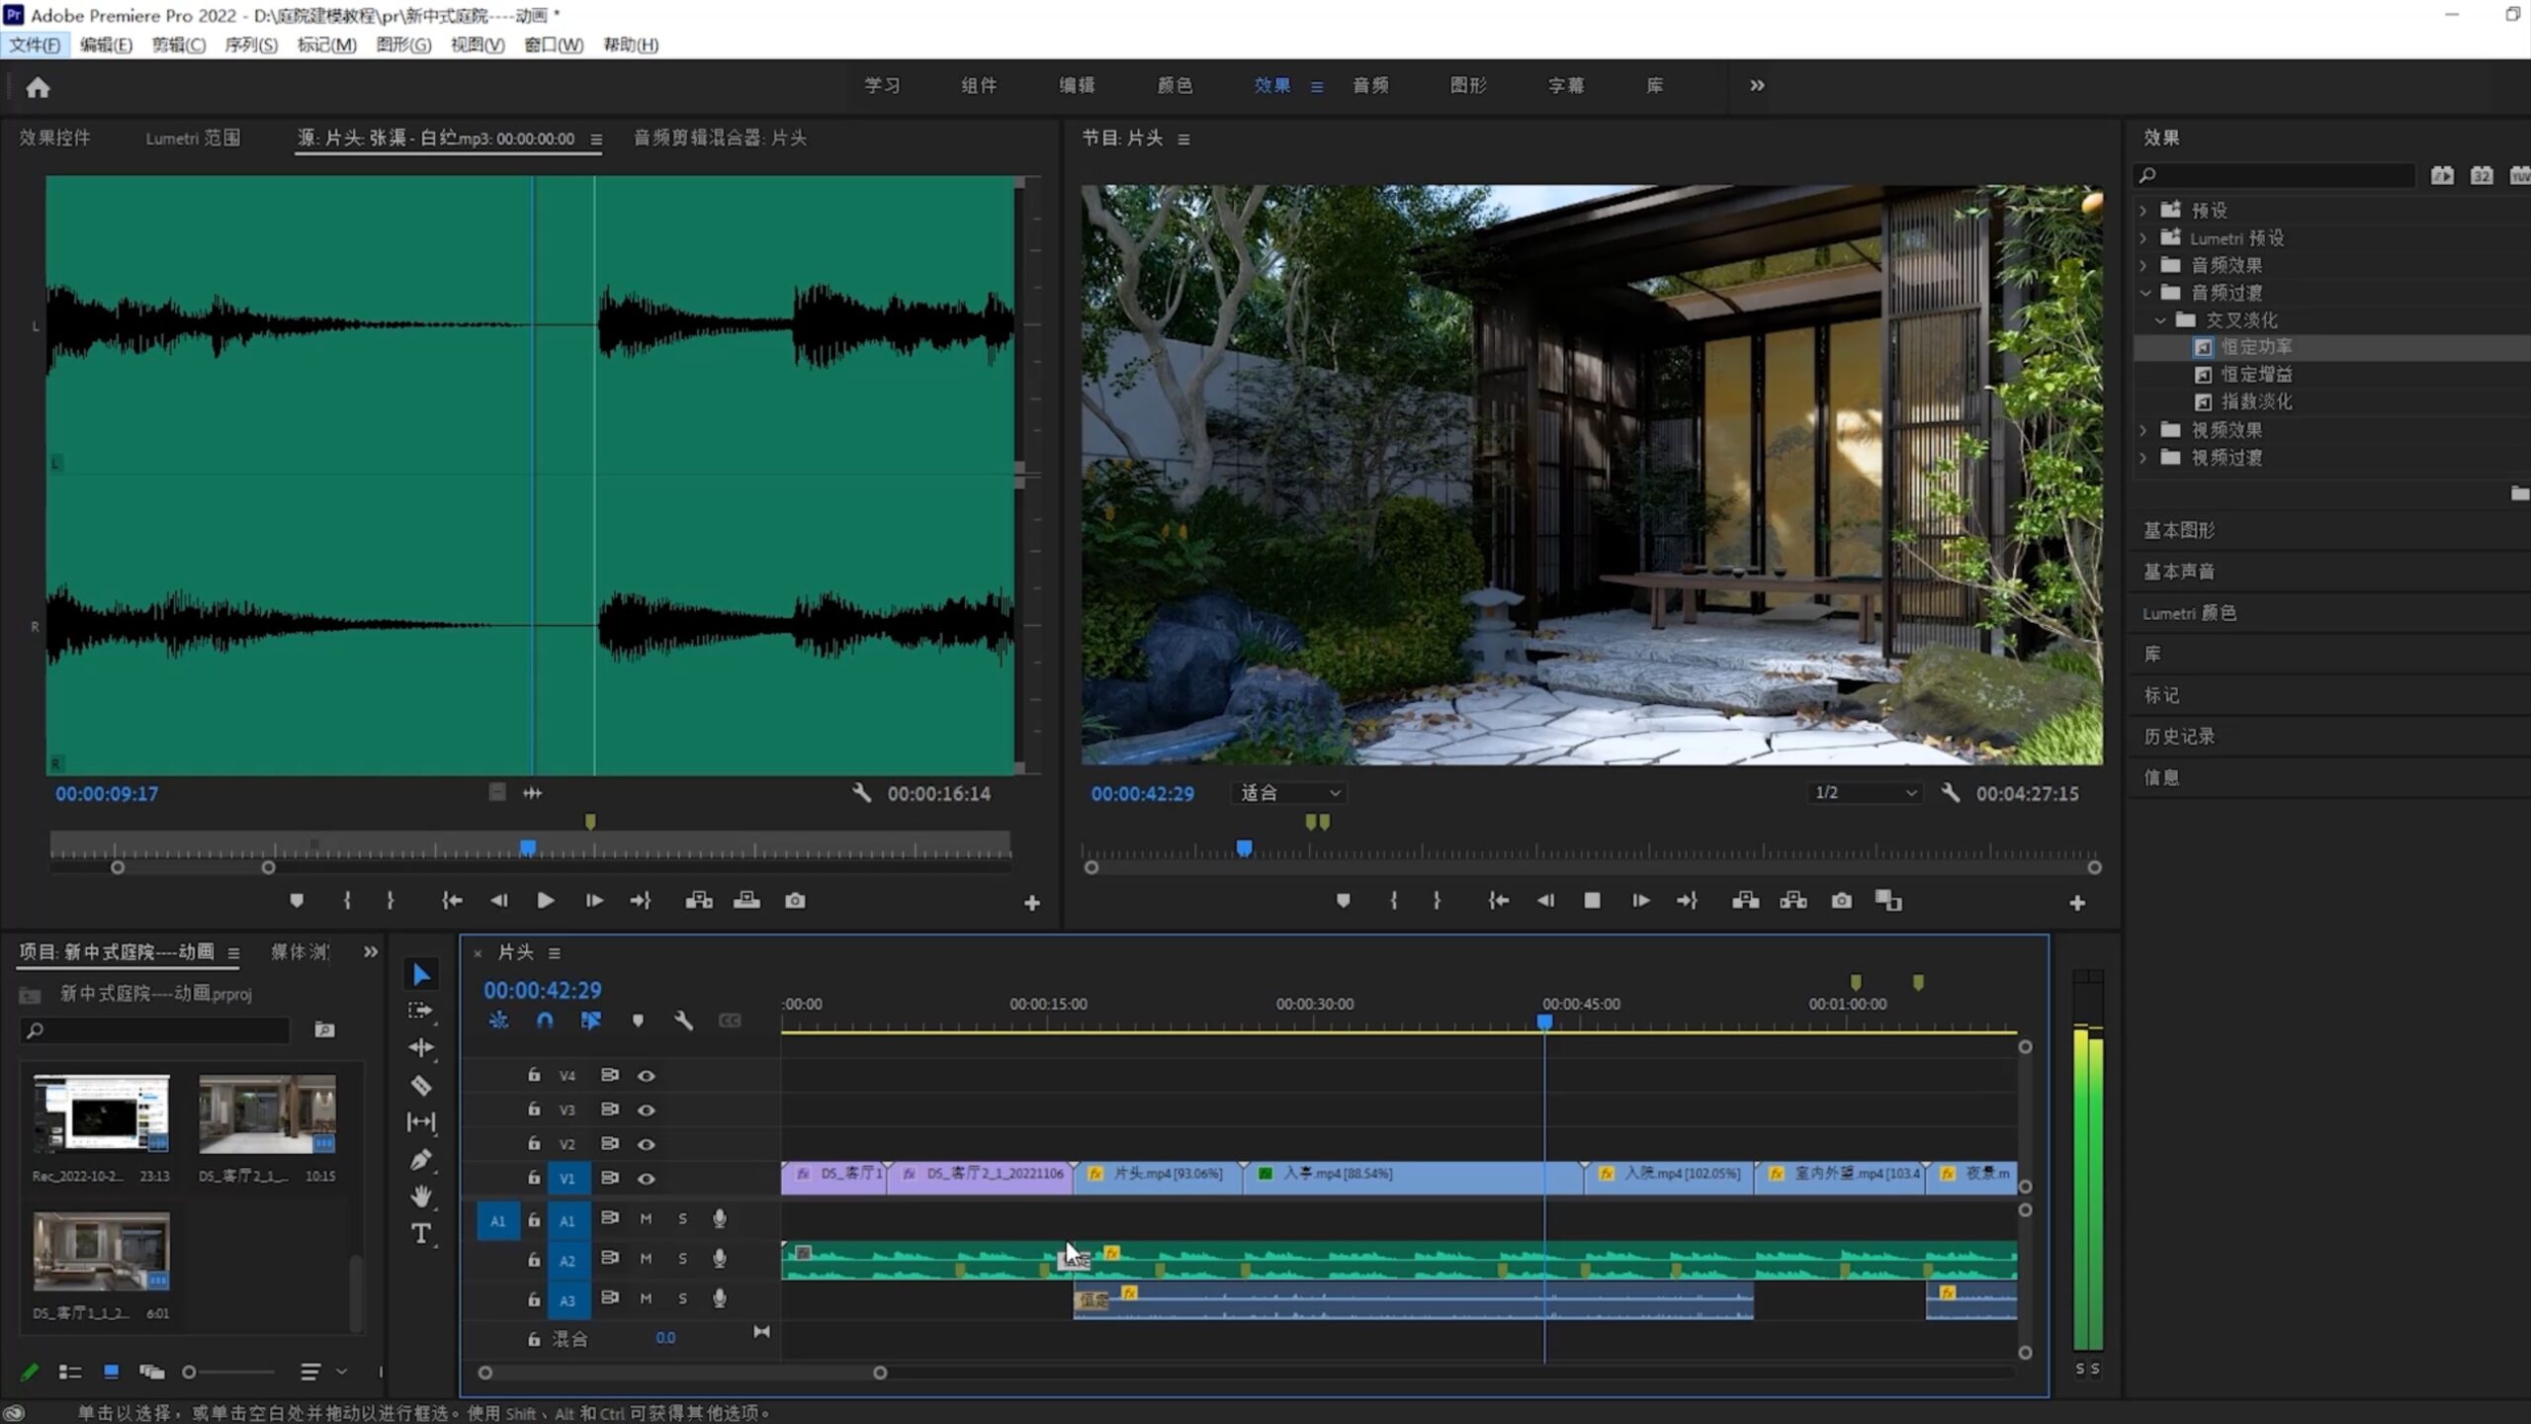
Task: Toggle lock on the V3 track
Action: (x=534, y=1110)
